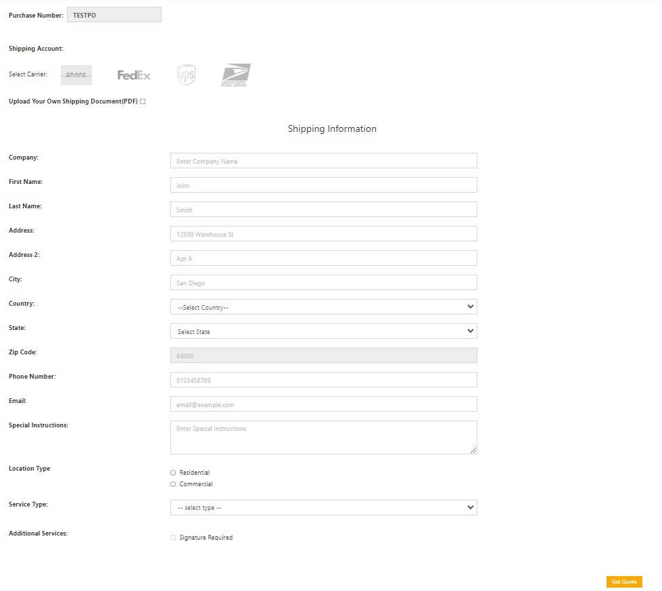This screenshot has height=591, width=662.
Task: Open the Service Type dropdown
Action: [x=323, y=507]
